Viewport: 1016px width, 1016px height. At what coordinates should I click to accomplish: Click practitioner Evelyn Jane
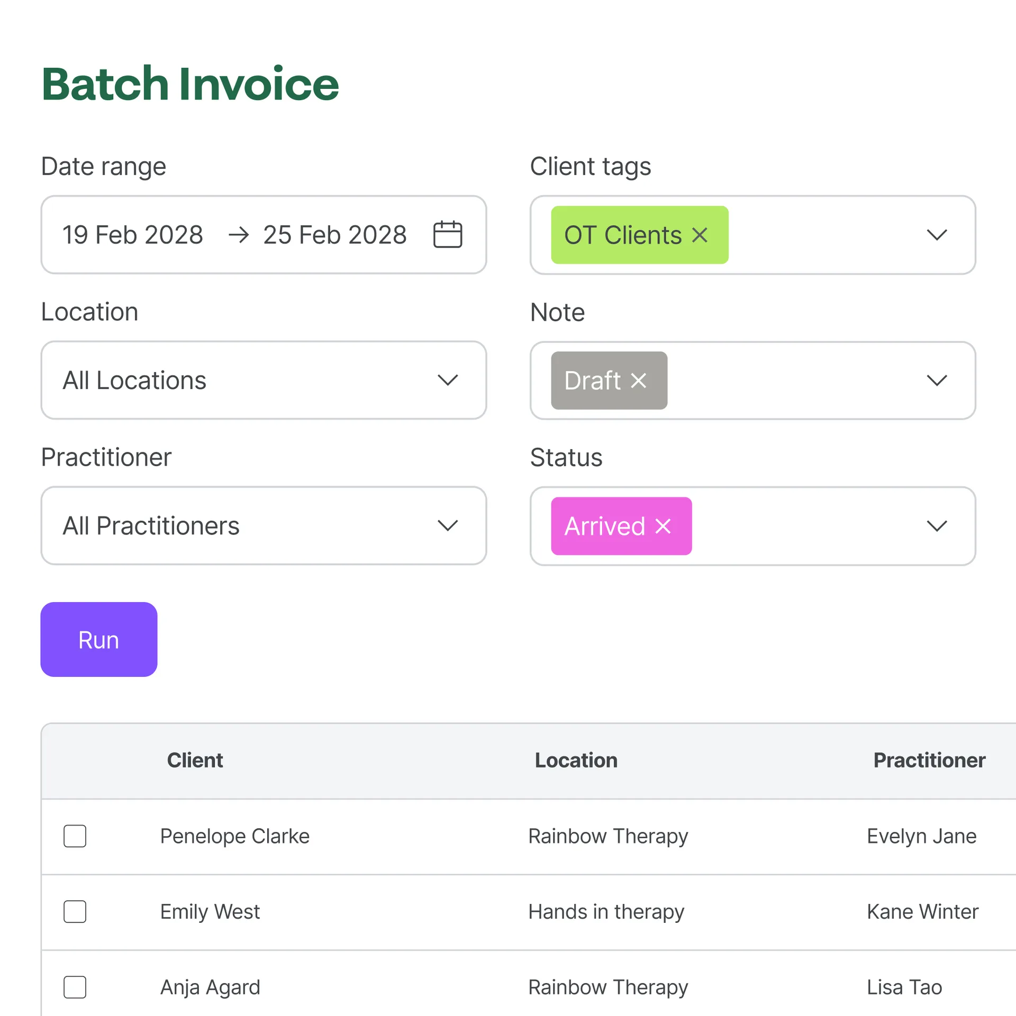coord(921,836)
